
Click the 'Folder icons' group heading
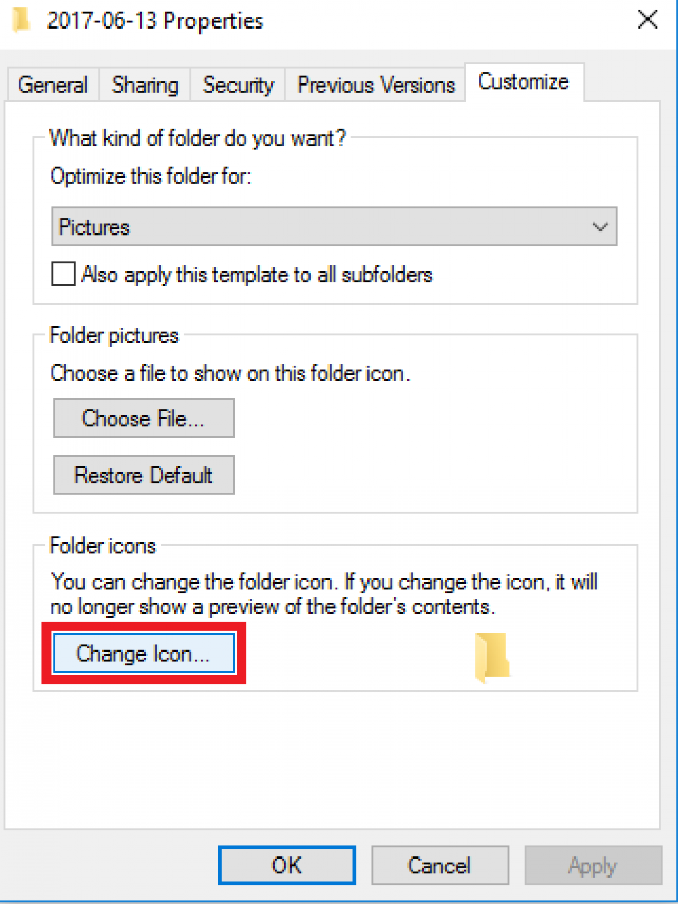click(103, 546)
